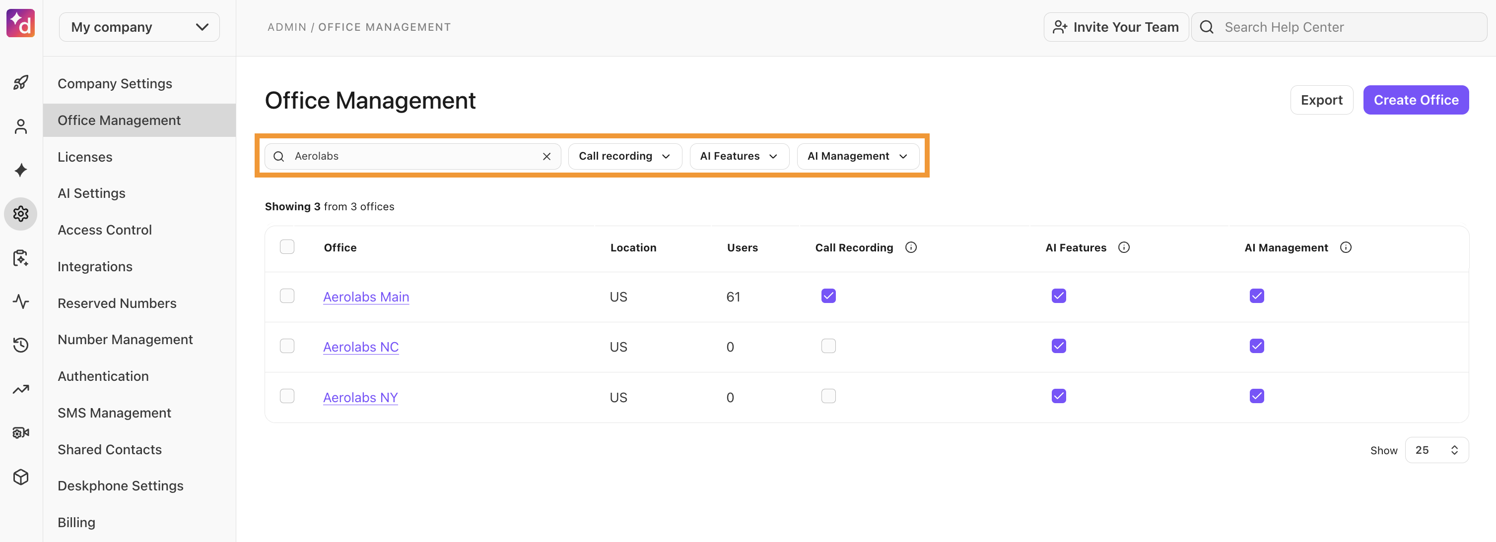Select the Aerolabs NY row checkbox

(x=287, y=396)
